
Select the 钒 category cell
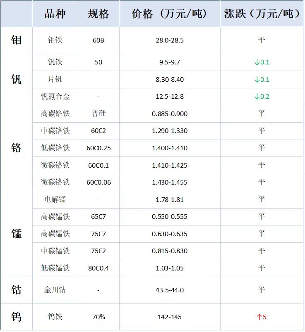point(16,79)
